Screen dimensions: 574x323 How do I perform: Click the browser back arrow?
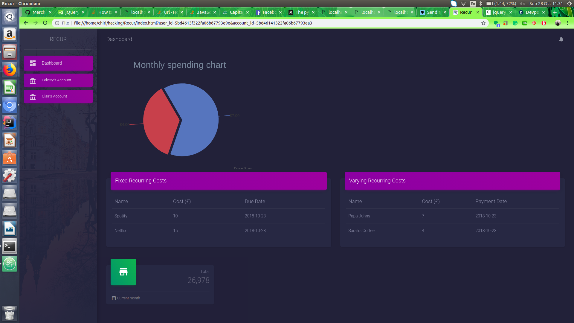(x=26, y=23)
